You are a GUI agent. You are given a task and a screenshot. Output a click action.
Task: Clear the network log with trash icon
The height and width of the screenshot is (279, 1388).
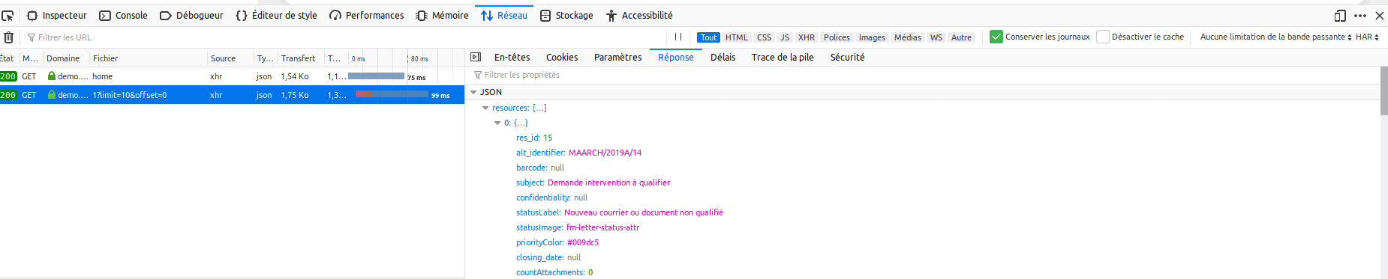click(x=8, y=37)
